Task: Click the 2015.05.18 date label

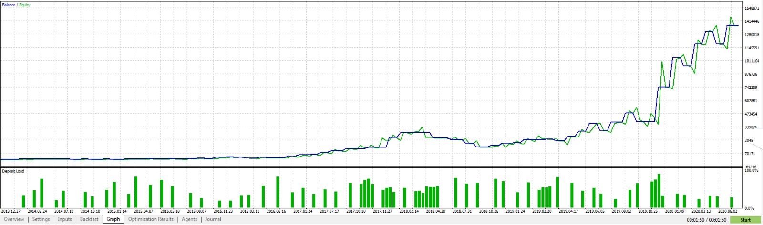Action: click(170, 211)
